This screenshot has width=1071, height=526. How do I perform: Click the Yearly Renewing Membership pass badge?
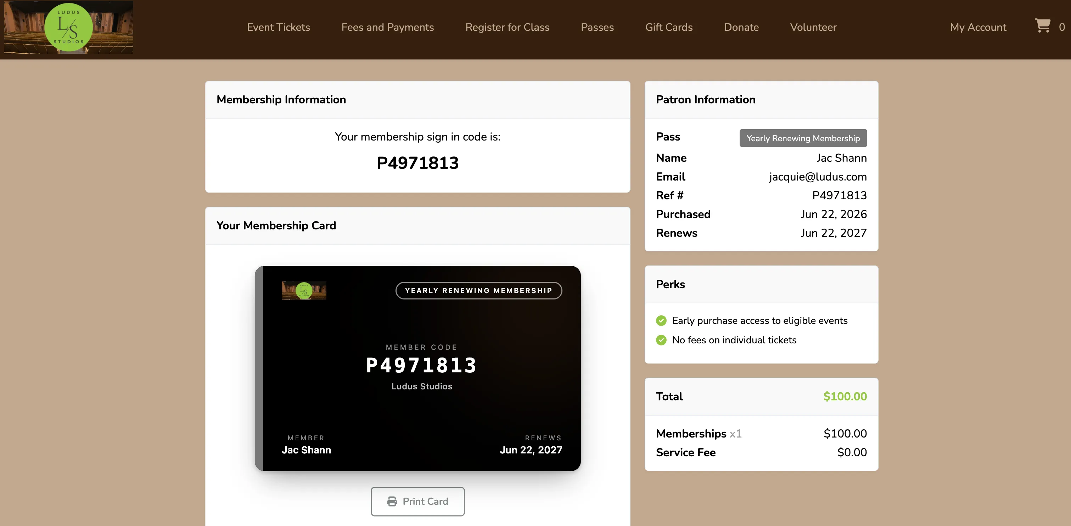803,138
